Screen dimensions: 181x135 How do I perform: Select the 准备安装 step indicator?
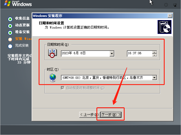tap(10, 33)
